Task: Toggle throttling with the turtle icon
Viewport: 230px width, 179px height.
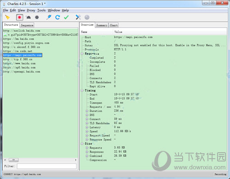Action: coord(29,18)
